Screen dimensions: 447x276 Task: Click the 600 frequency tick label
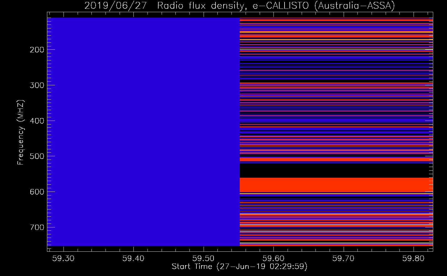[x=37, y=192]
